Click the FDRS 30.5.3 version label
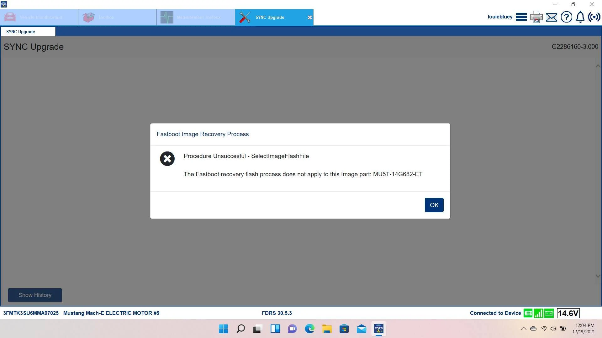Screen dimensions: 602x338 coord(277,313)
